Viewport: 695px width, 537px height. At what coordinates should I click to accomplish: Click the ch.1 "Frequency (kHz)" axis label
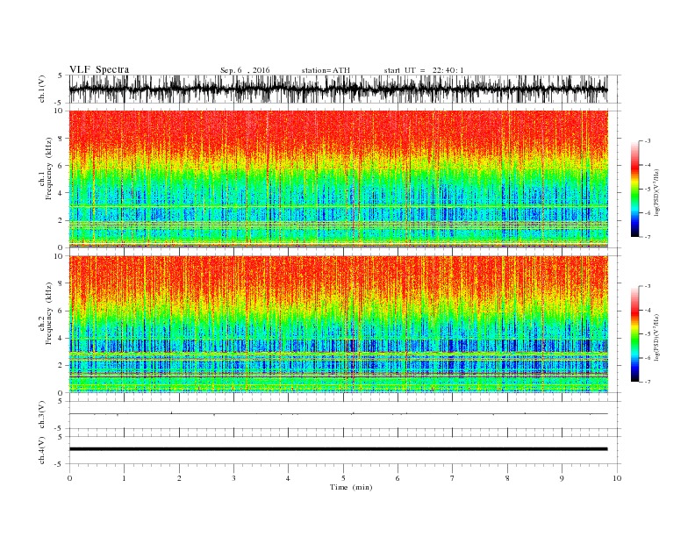pyautogui.click(x=49, y=168)
